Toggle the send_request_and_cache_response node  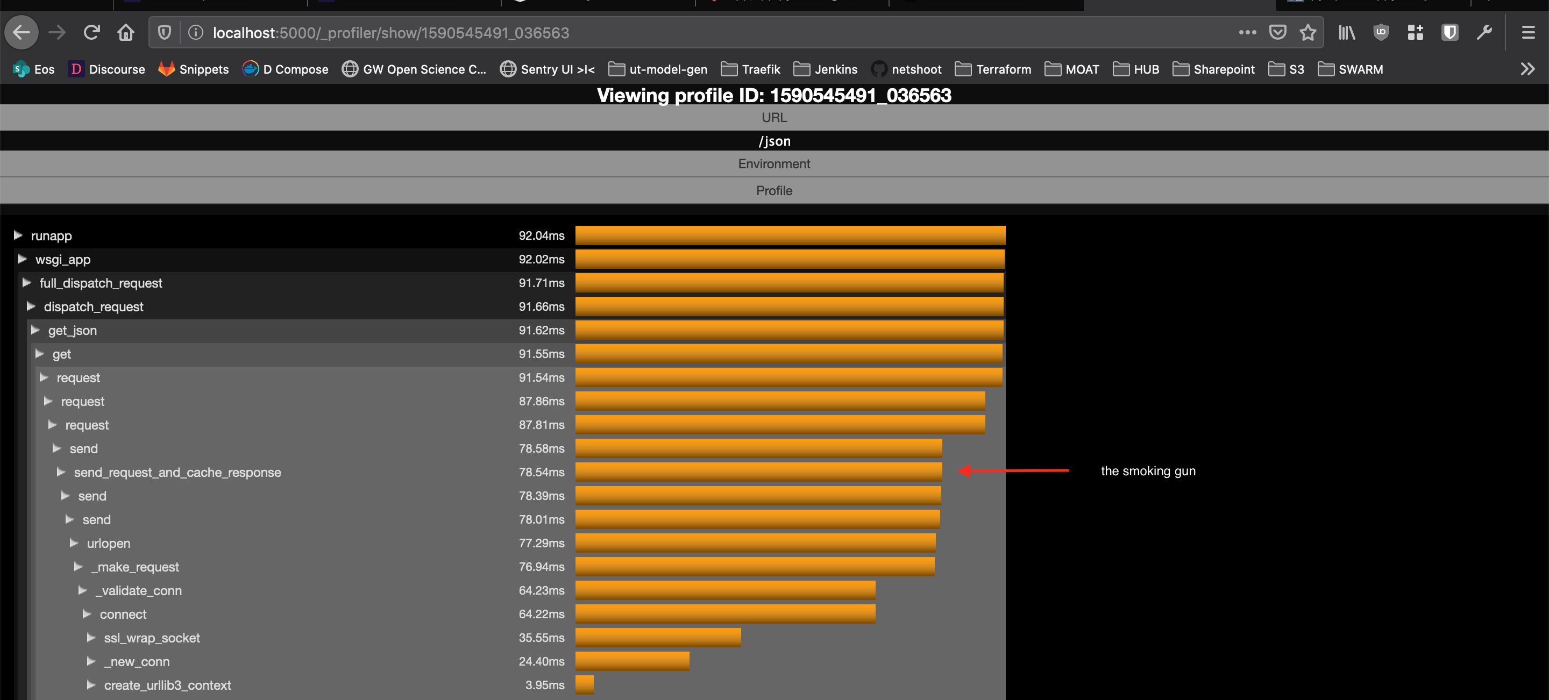[61, 472]
